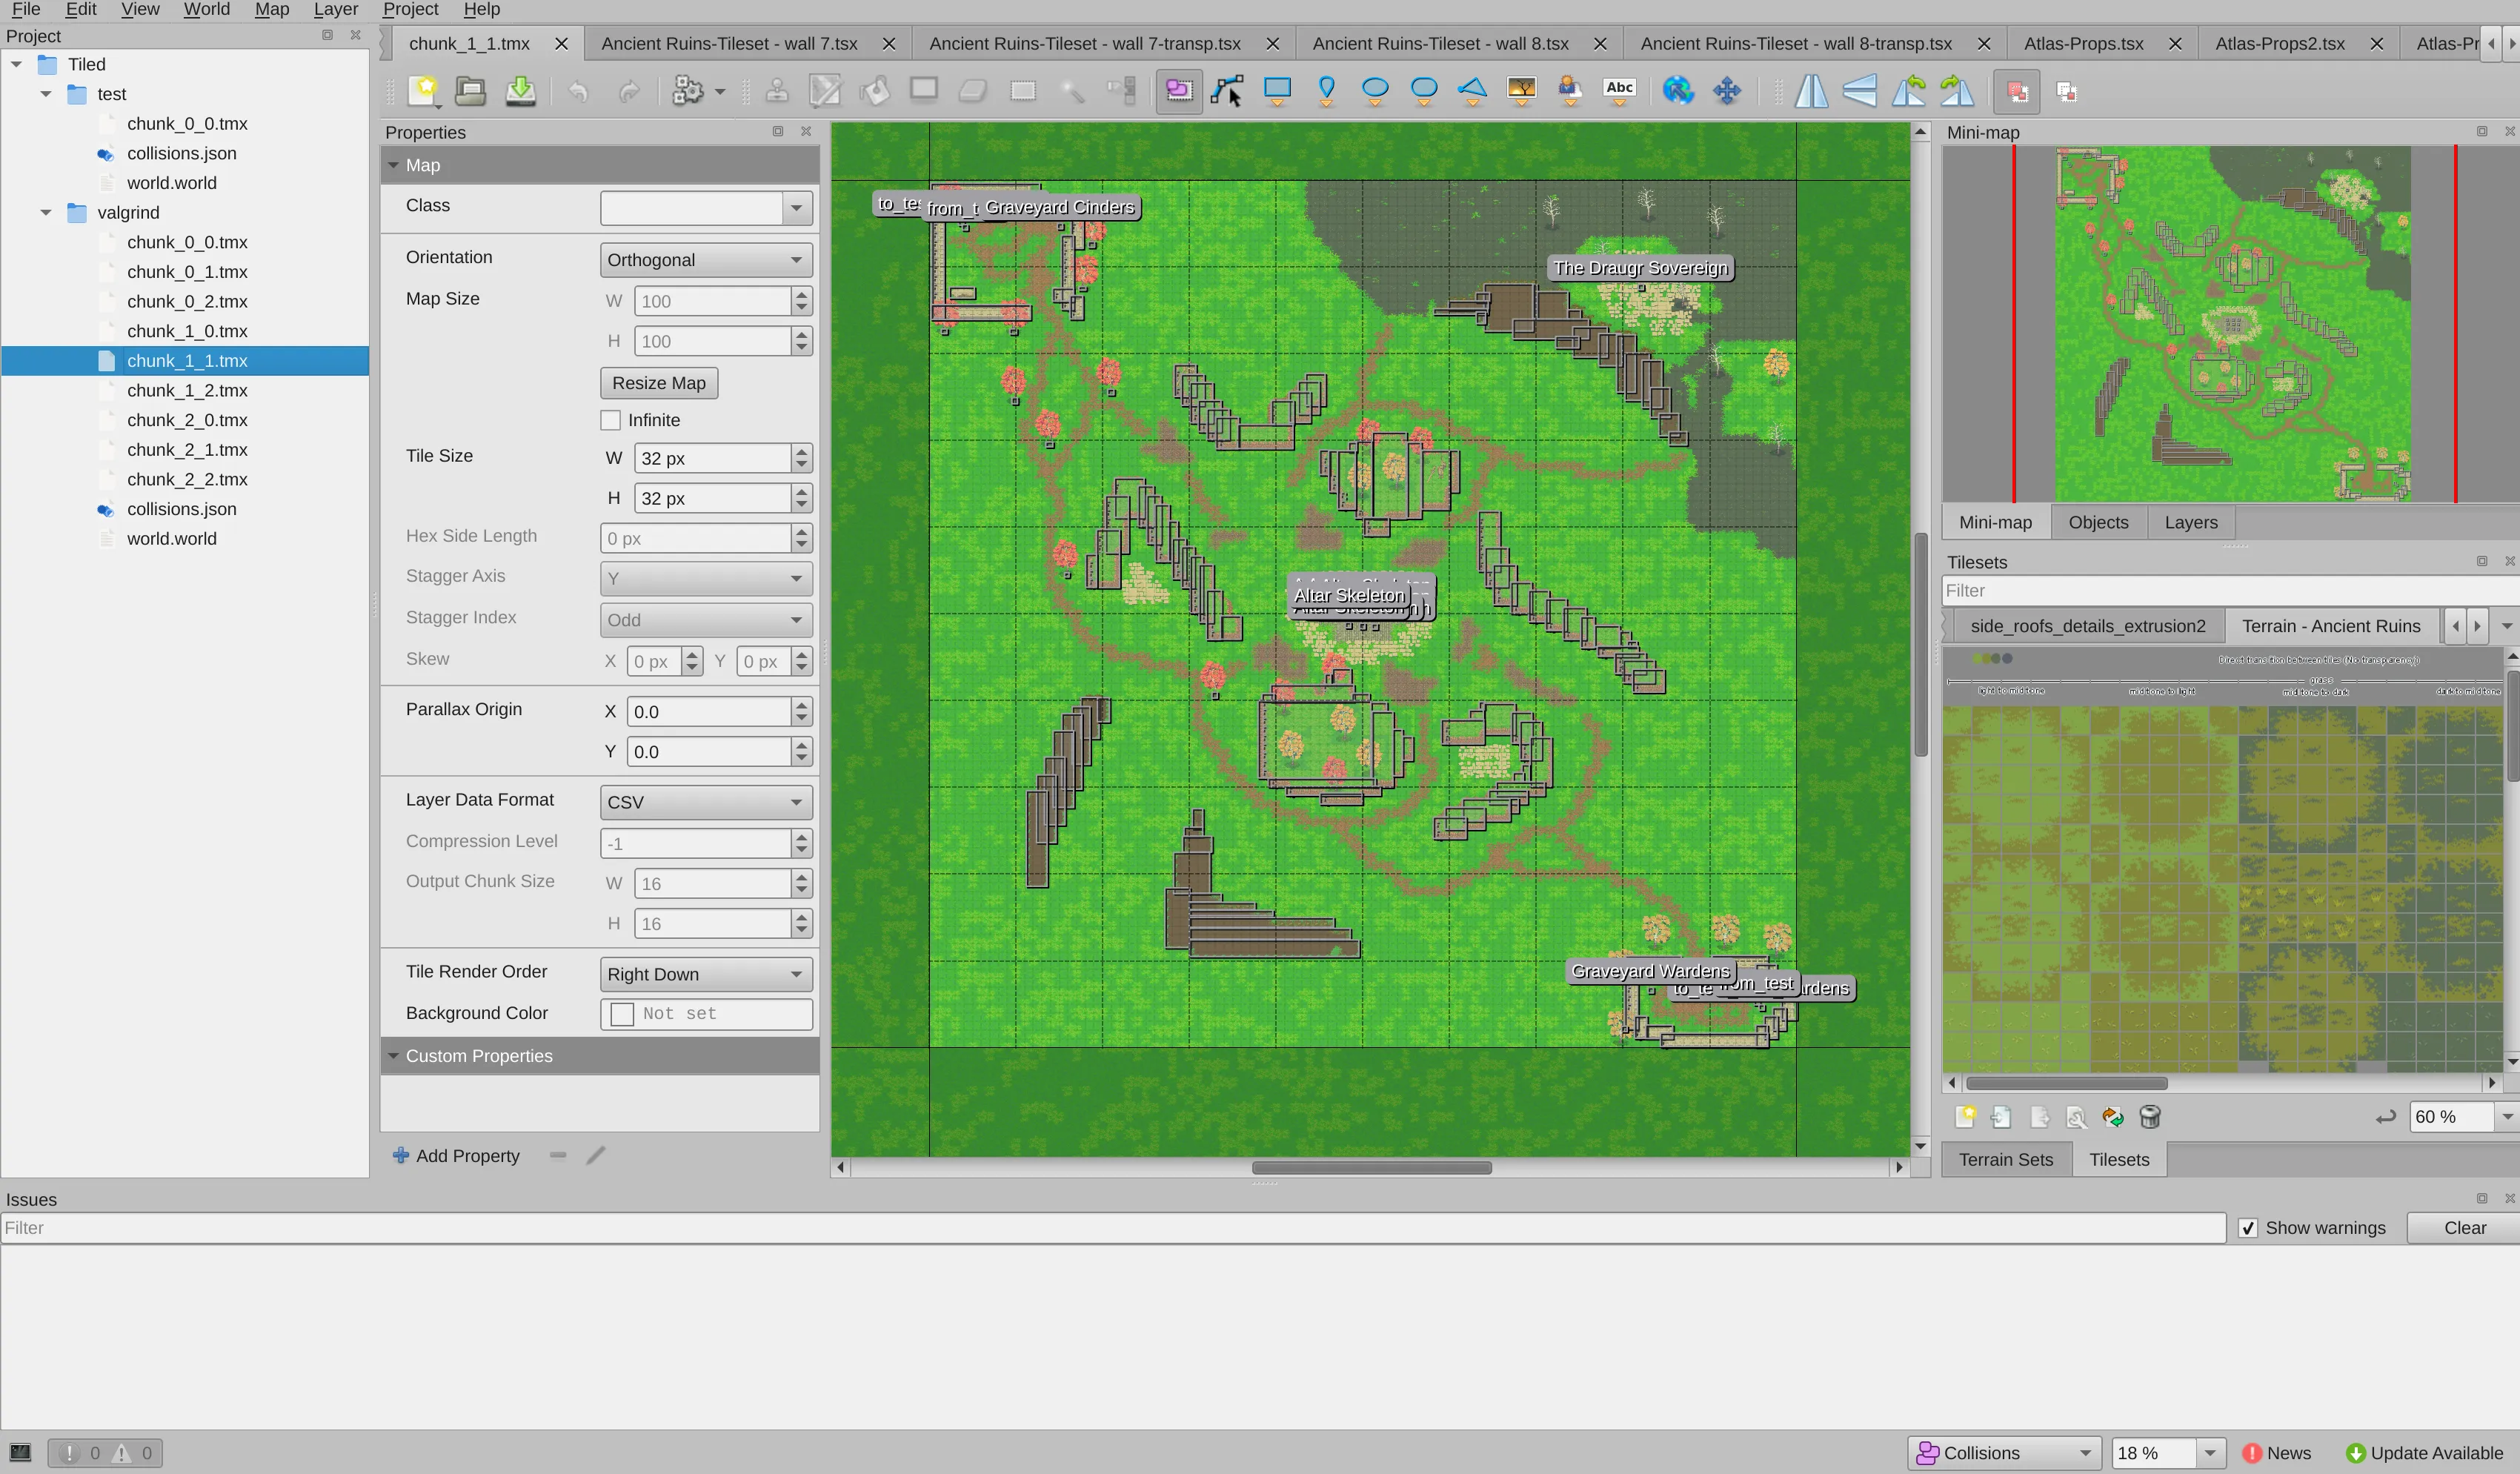Screen dimensions: 2520x1474
Task: Clear the Issues panel
Action: [x=2464, y=1228]
